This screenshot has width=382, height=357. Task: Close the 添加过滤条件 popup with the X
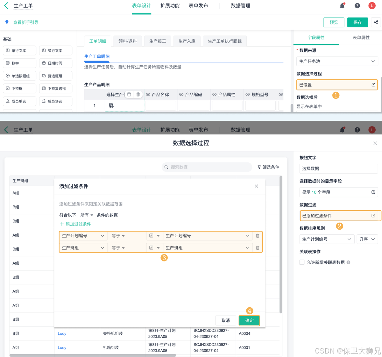[x=256, y=186]
